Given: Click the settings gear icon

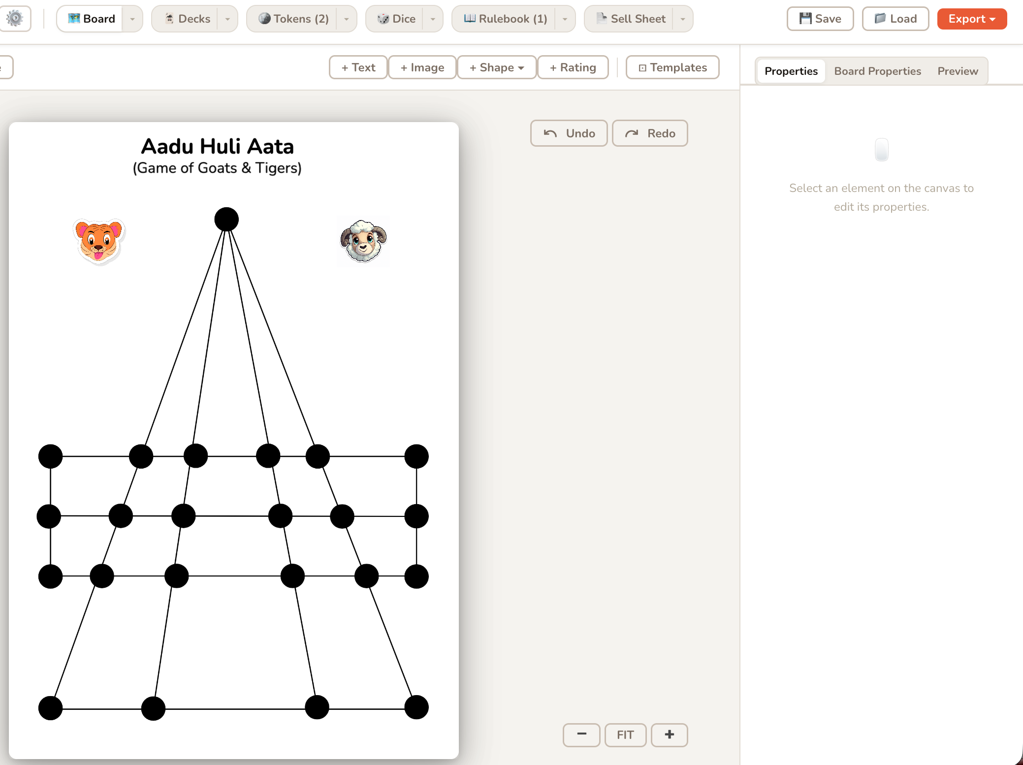Looking at the screenshot, I should (15, 19).
